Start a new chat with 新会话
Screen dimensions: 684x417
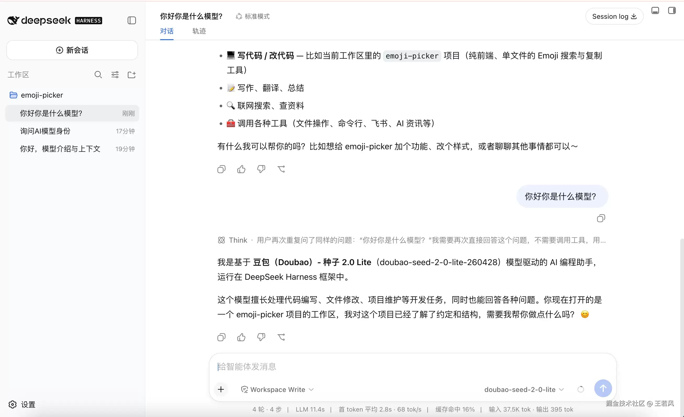pyautogui.click(x=72, y=50)
